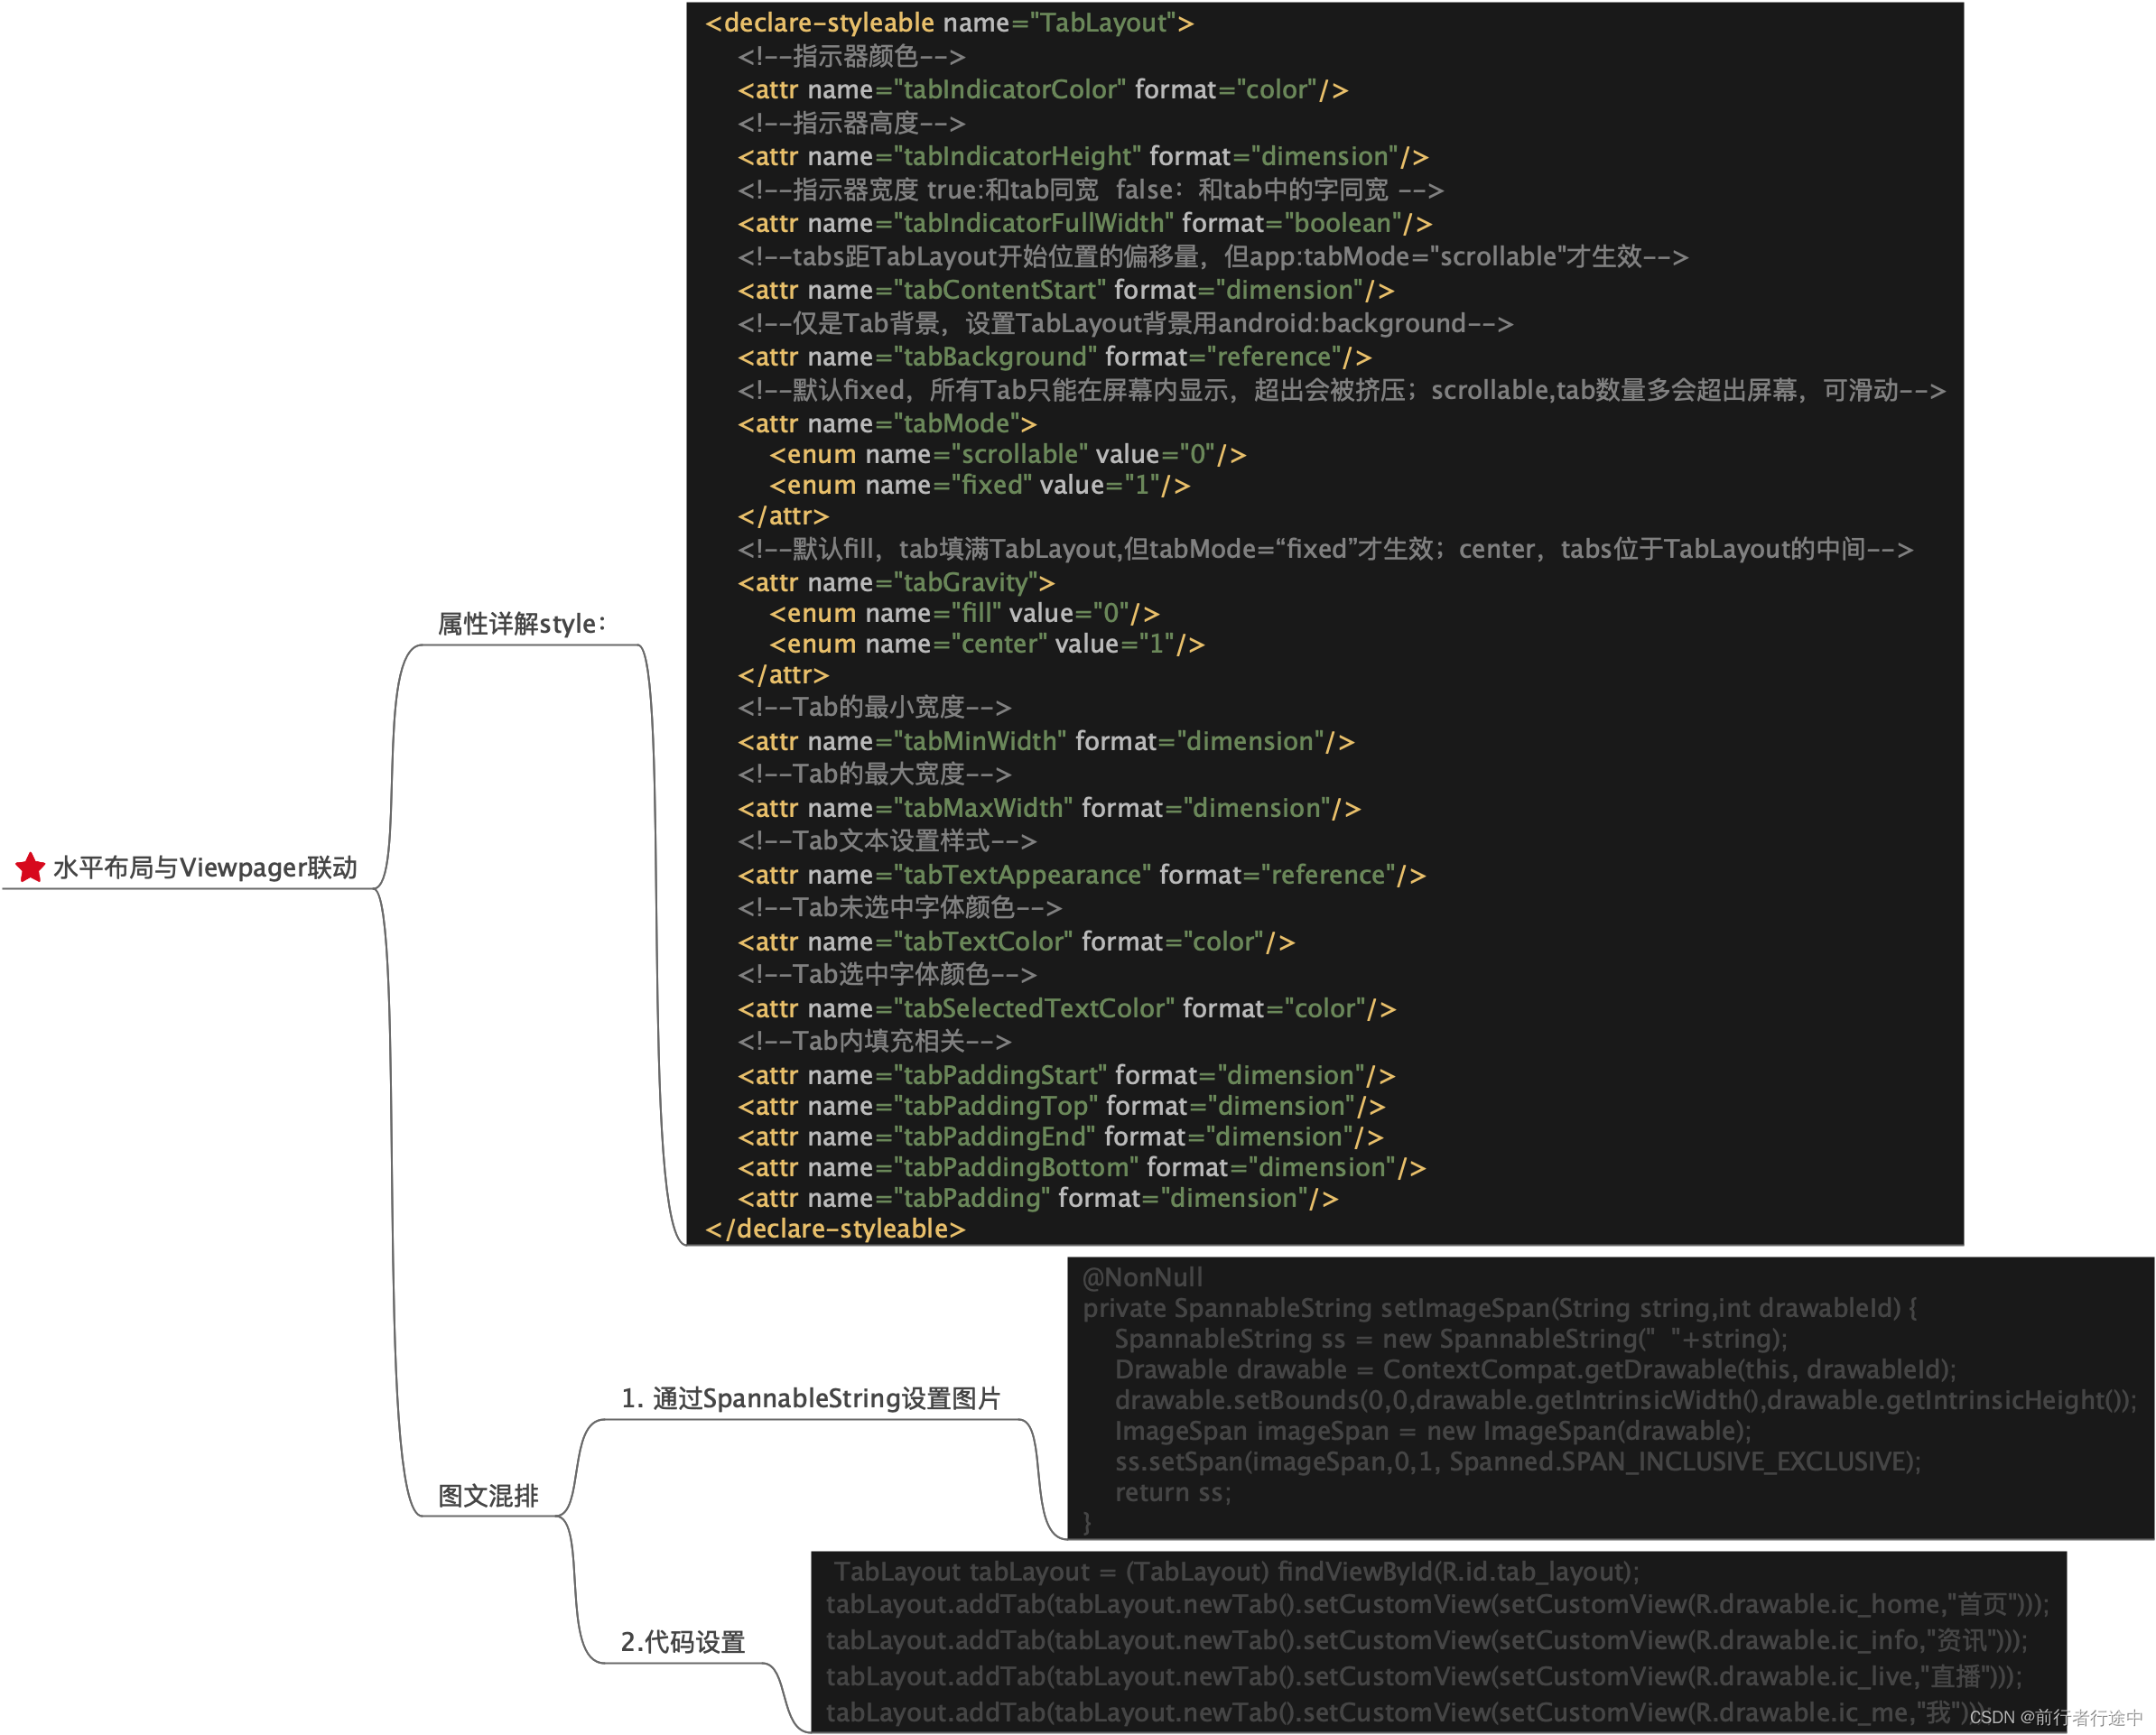Click the 默认fixed scrollable comment line
The width and height of the screenshot is (2156, 1735).
[x=1342, y=390]
